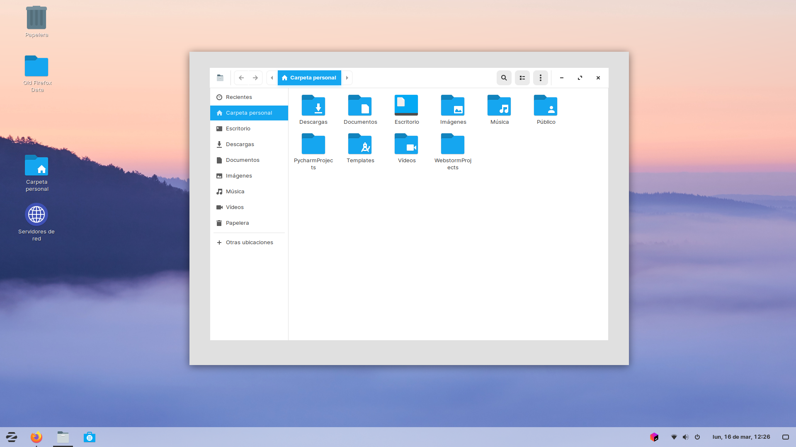The image size is (796, 447).
Task: Select the Templates folder icon
Action: coord(360,144)
